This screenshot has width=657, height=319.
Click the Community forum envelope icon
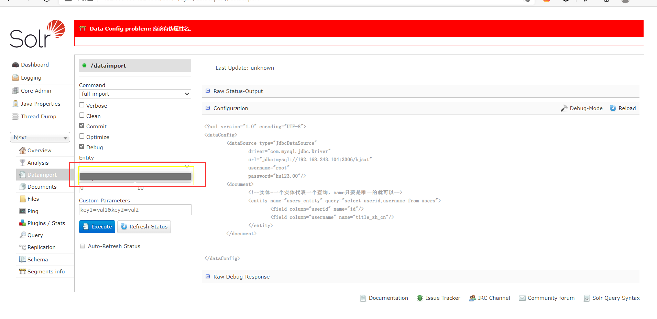click(522, 298)
